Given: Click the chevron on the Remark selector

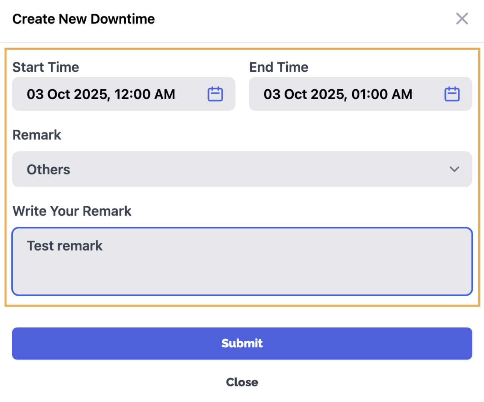Looking at the screenshot, I should tap(454, 170).
